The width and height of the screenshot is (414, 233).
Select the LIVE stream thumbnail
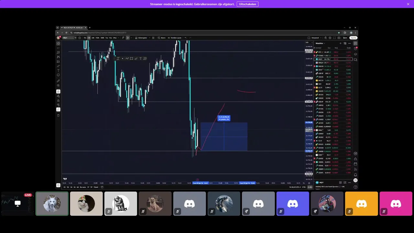click(x=18, y=204)
